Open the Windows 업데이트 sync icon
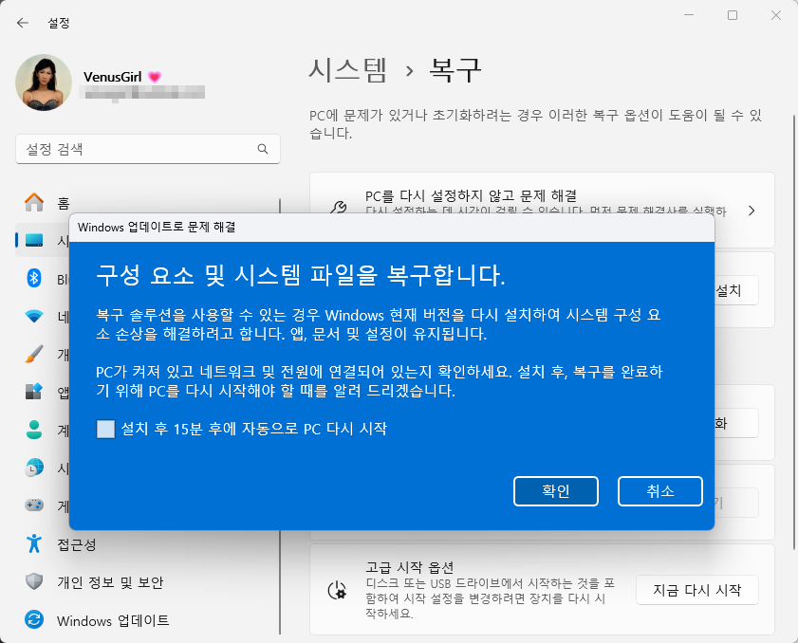This screenshot has height=643, width=798. [x=34, y=619]
